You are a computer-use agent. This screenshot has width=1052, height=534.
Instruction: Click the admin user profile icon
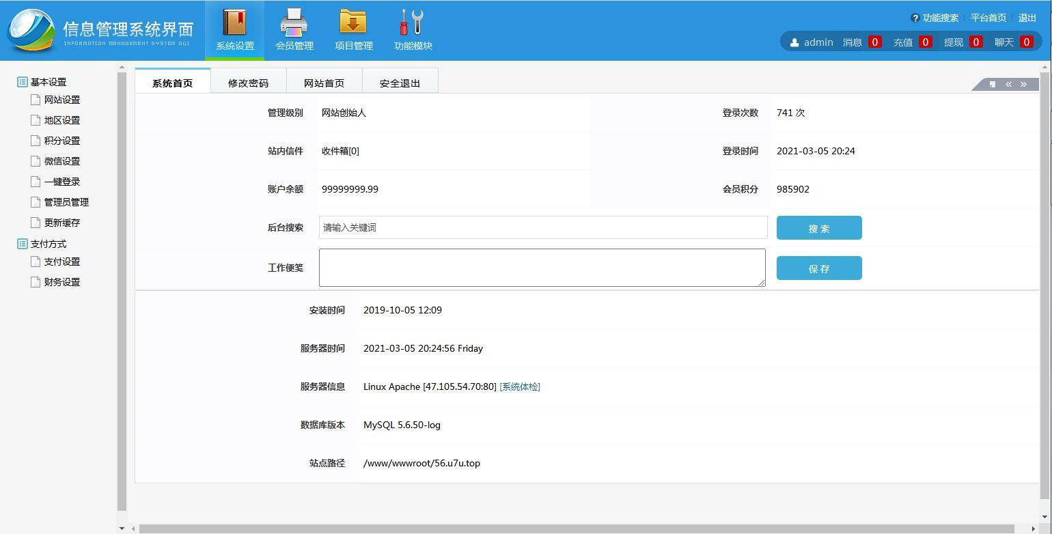click(794, 42)
